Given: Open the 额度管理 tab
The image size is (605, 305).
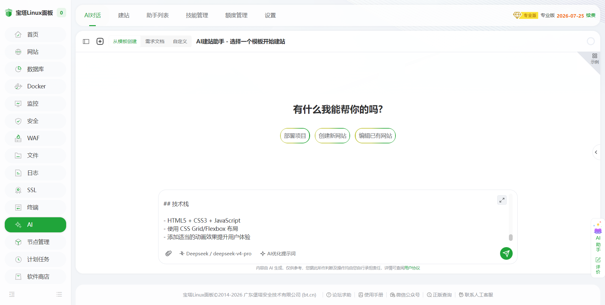Looking at the screenshot, I should tap(236, 15).
